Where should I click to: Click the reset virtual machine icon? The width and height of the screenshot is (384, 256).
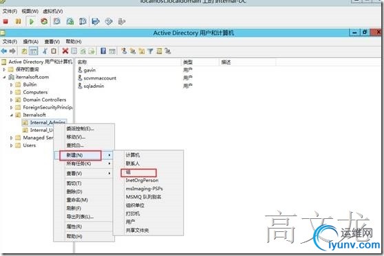[44, 21]
